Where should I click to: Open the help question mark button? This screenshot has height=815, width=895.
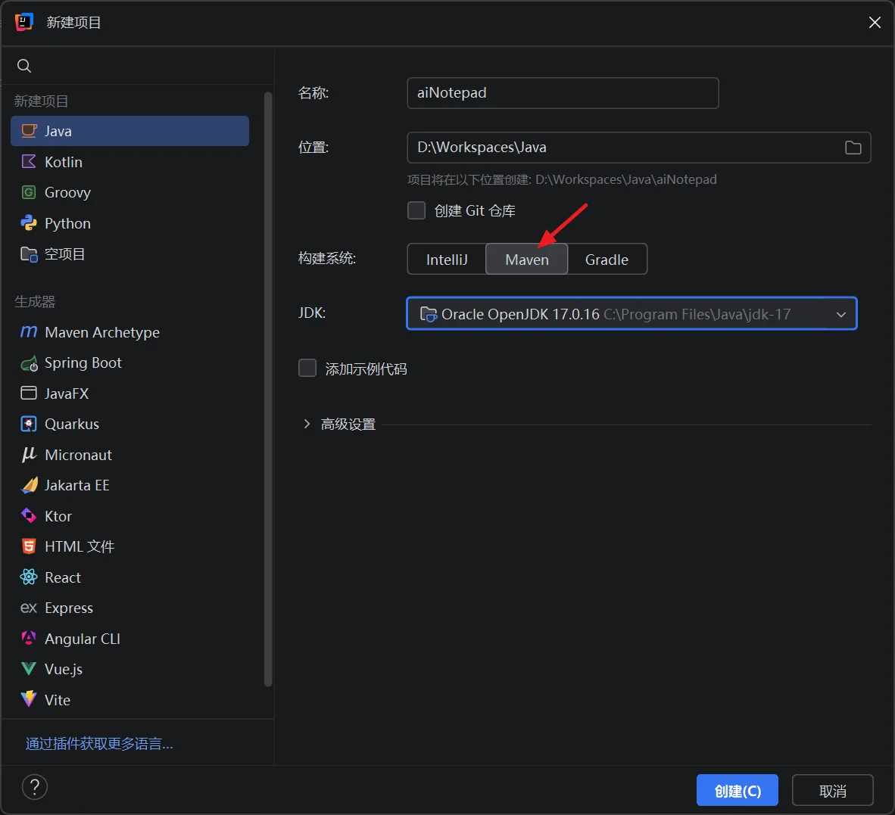coord(35,787)
